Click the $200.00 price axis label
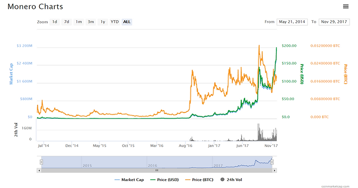 [289, 46]
